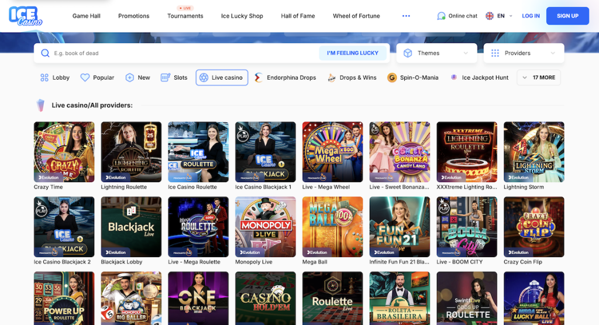Select the Lobby category tab
This screenshot has width=599, height=325.
[55, 78]
